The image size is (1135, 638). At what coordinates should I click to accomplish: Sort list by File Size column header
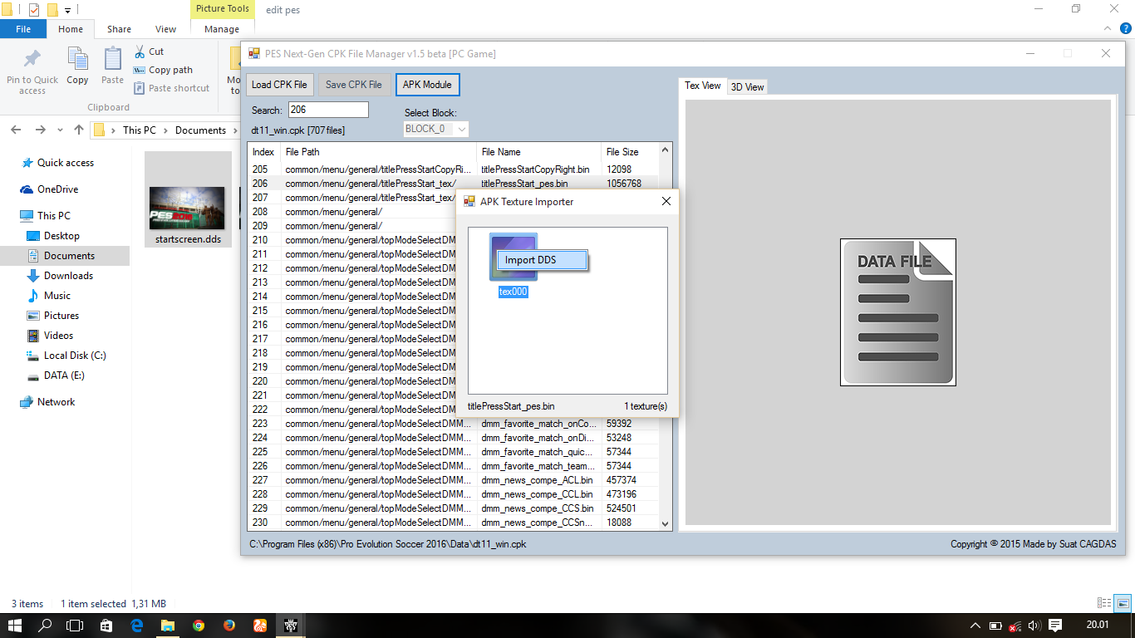click(629, 152)
